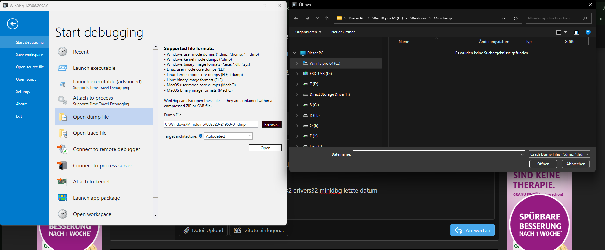
Task: Expand the Win 10 pro 64 (C:) node
Action: [297, 63]
